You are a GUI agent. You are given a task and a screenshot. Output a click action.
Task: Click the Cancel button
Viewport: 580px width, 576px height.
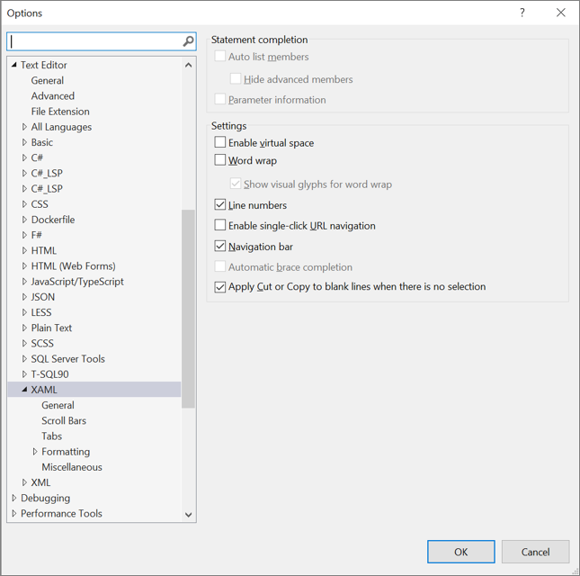[535, 552]
